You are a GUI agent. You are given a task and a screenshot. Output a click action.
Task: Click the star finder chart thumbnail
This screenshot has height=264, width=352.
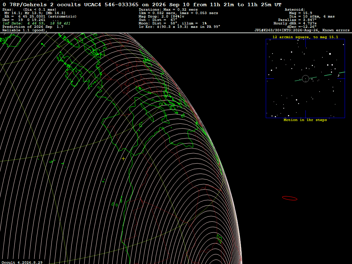305,78
